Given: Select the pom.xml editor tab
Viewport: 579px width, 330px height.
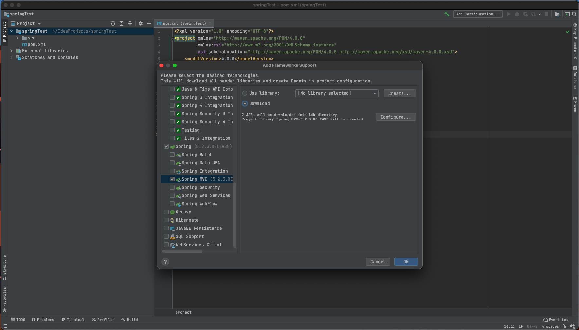Looking at the screenshot, I should pyautogui.click(x=184, y=23).
